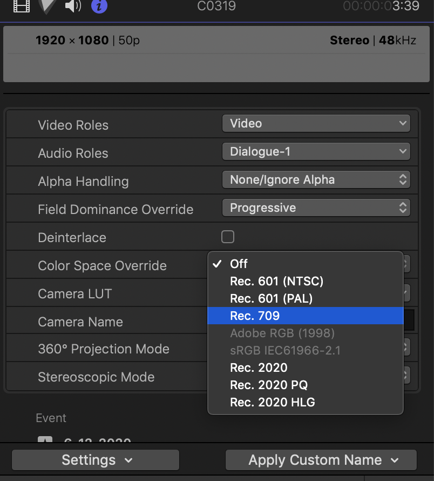Toggle the Deinterlace checkbox

tap(228, 237)
